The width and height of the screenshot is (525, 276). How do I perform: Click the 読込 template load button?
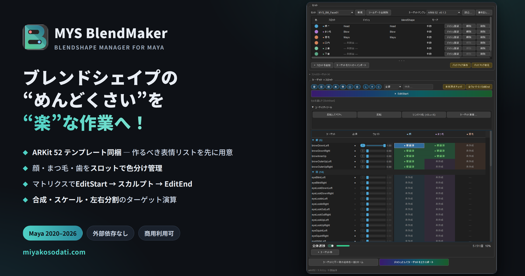point(468,12)
